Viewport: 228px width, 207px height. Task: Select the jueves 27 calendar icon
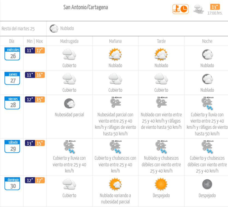(12, 78)
